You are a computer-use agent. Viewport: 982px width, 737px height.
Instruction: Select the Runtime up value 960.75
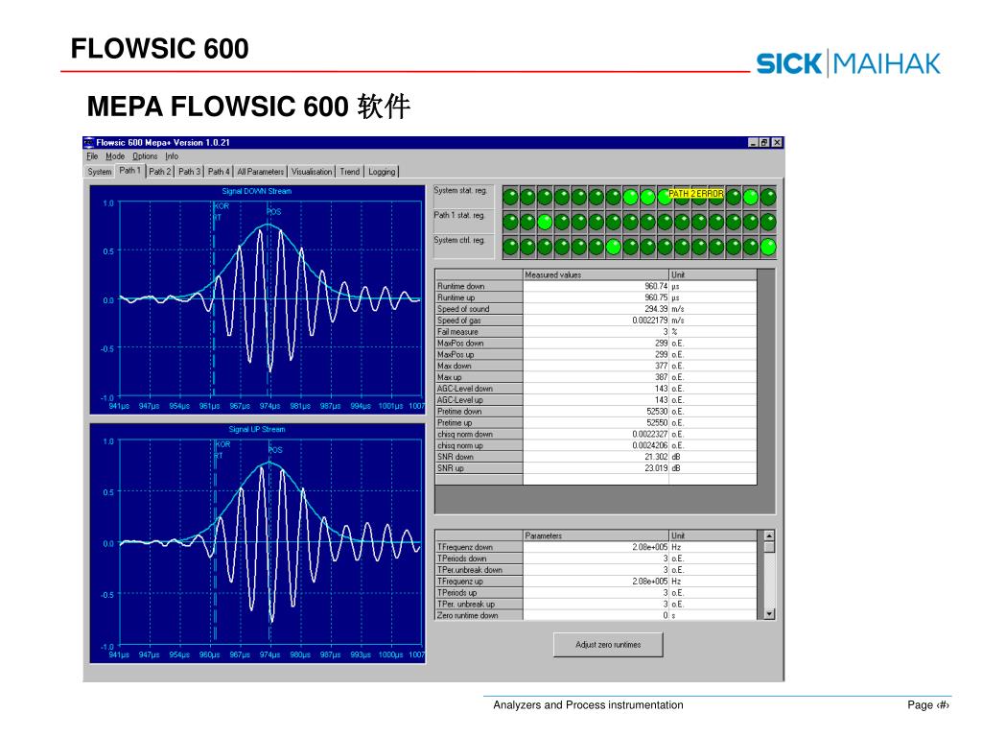(656, 297)
